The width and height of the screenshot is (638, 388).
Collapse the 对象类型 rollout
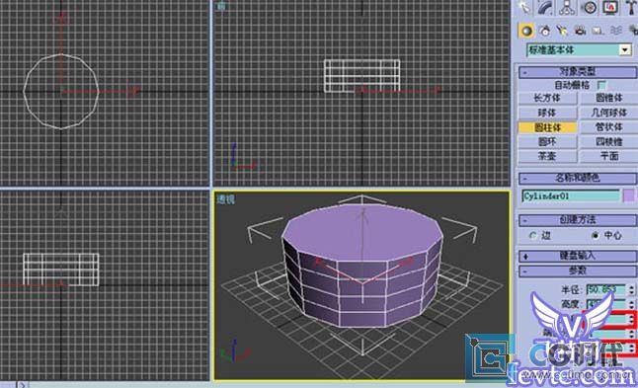click(578, 72)
